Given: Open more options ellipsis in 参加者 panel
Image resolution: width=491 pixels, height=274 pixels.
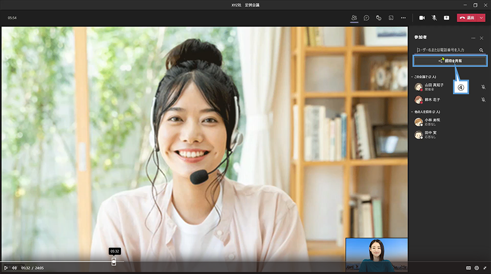Looking at the screenshot, I should tap(473, 38).
